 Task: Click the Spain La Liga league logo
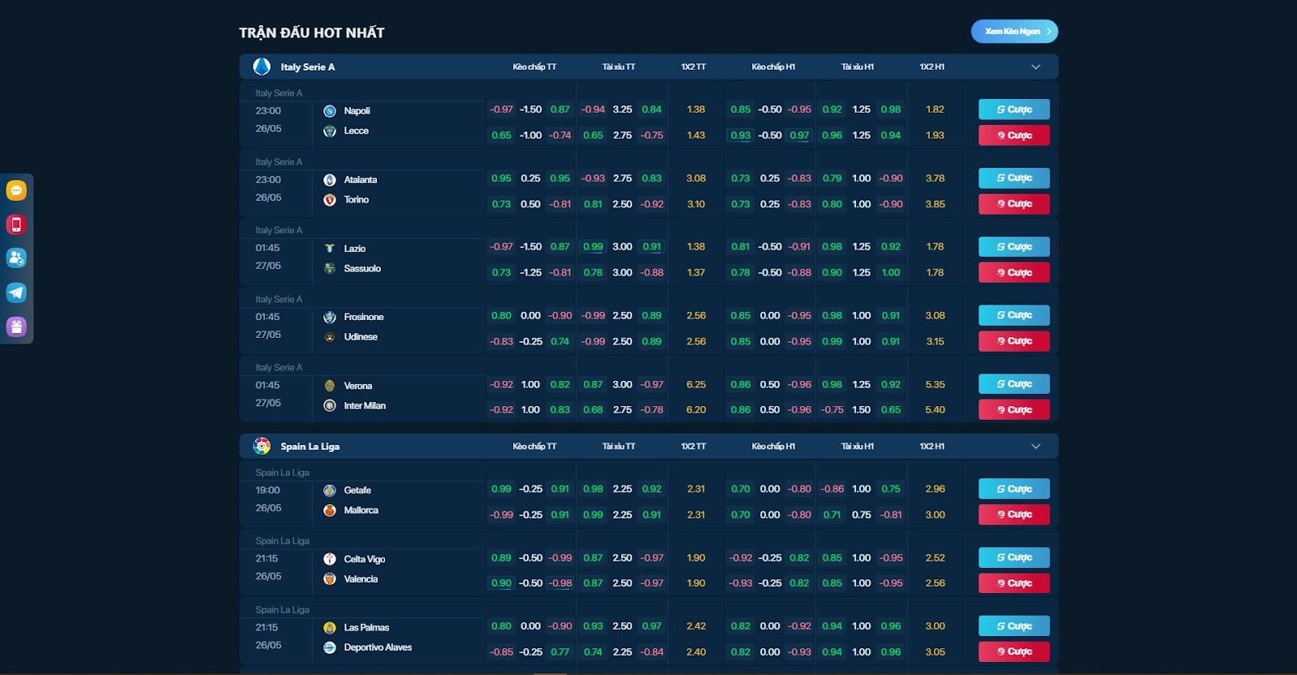262,446
